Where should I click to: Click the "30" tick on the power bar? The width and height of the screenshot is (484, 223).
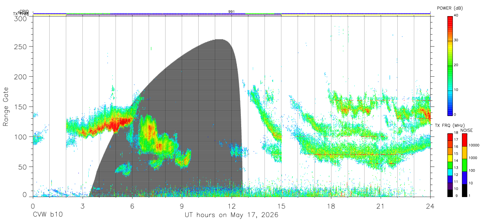coord(456,41)
